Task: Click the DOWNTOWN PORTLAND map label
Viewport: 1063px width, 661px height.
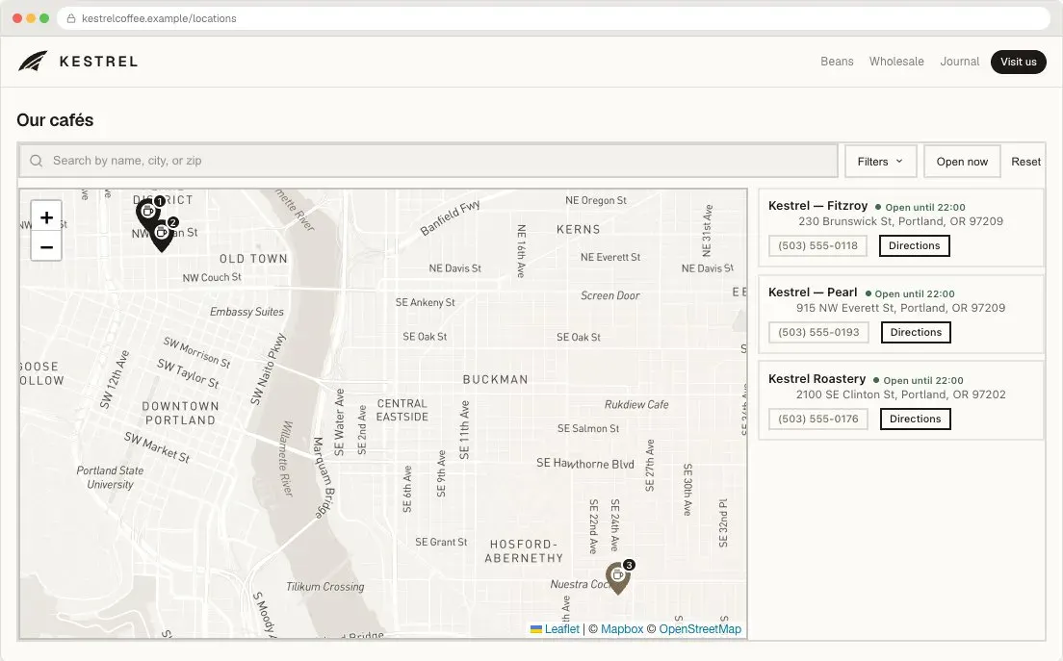Action: pos(180,413)
